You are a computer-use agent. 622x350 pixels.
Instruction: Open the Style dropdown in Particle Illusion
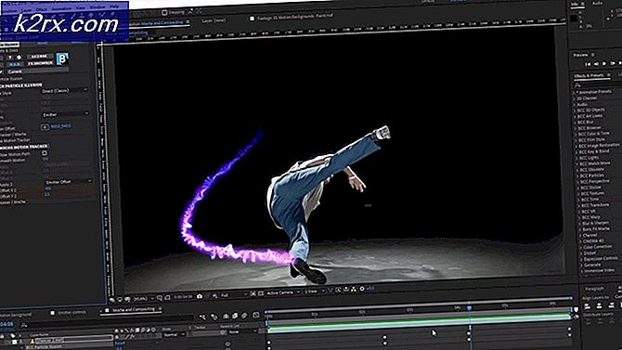pos(65,90)
